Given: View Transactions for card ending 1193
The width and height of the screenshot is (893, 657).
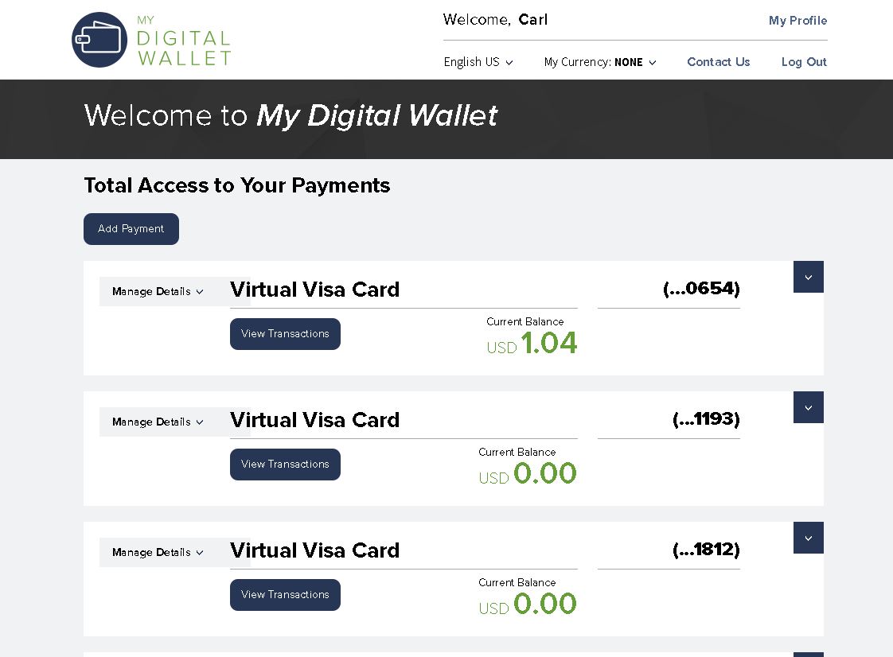Looking at the screenshot, I should pyautogui.click(x=285, y=465).
